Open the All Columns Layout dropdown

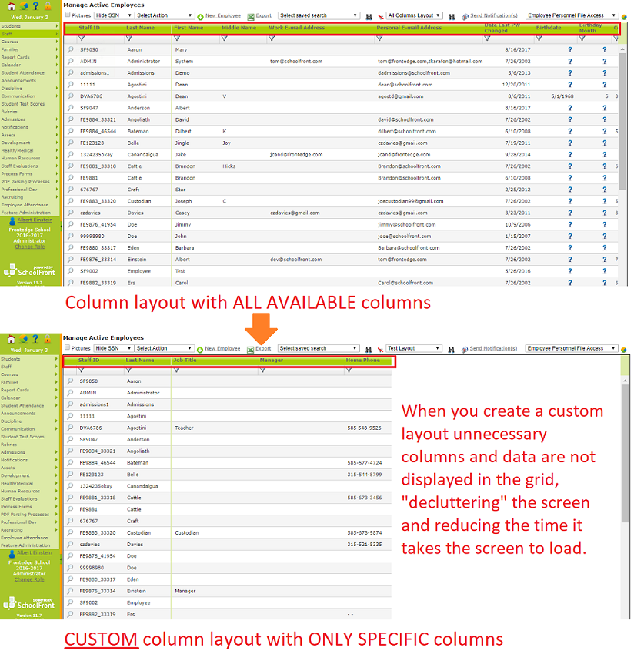(x=415, y=15)
